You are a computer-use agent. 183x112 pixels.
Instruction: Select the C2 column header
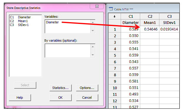tap(150, 17)
